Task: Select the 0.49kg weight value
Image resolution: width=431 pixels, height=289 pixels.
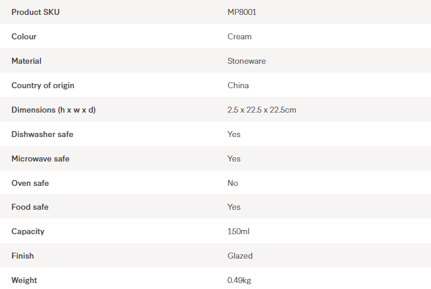Action: coord(239,280)
